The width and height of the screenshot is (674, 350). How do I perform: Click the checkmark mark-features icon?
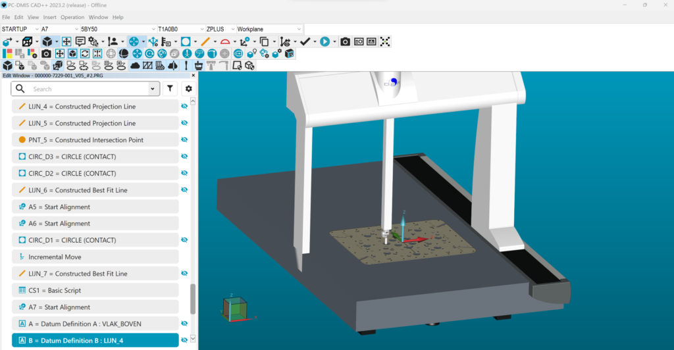[x=305, y=41]
